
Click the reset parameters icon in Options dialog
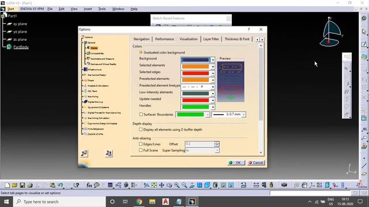pos(84,154)
